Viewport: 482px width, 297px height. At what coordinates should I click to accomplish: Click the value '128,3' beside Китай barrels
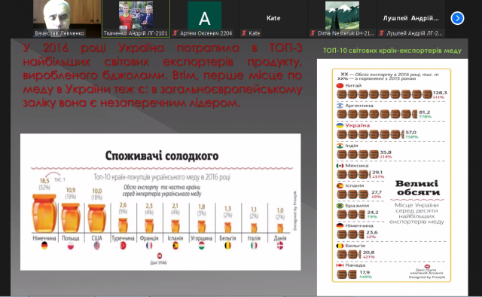pyautogui.click(x=440, y=93)
